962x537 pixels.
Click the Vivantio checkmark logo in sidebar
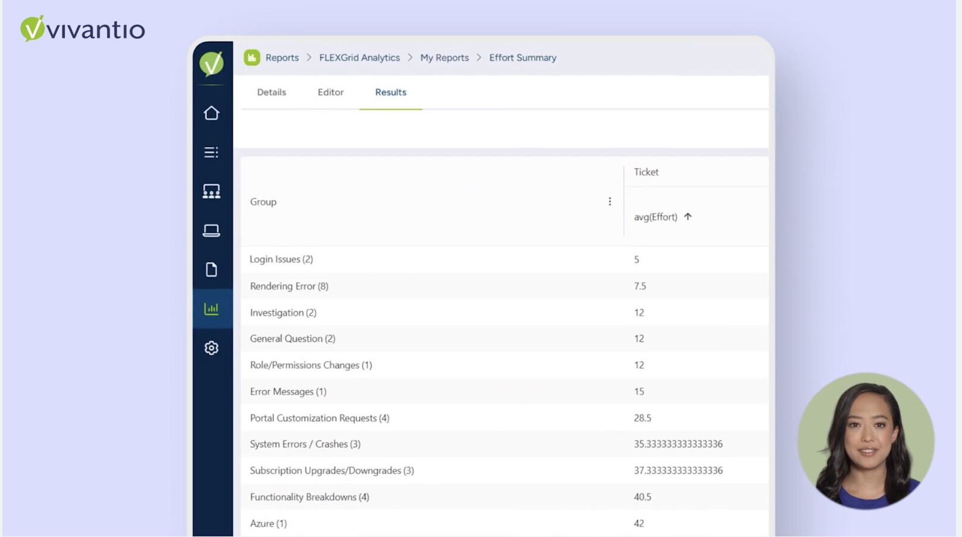tap(211, 63)
